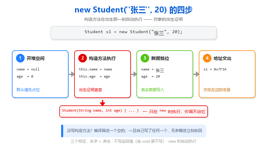The width and height of the screenshot is (267, 148).
Task: Click the text "age = 20"
Action: 150,76
